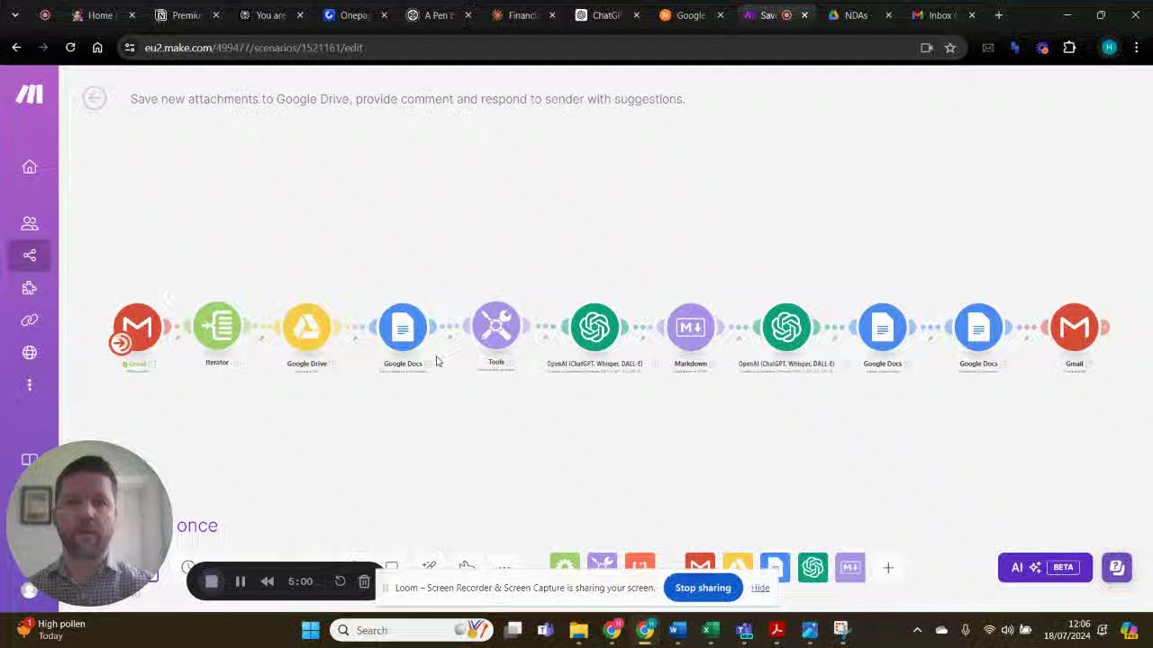This screenshot has height=648, width=1153.
Task: Rewind the Loom recording
Action: pyautogui.click(x=268, y=581)
